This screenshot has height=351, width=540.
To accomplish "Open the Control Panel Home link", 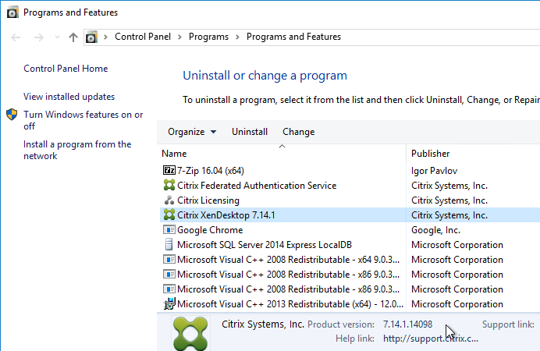I will [x=66, y=69].
